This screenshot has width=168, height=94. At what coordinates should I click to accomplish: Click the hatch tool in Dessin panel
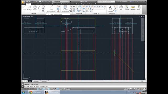tap(43, 11)
